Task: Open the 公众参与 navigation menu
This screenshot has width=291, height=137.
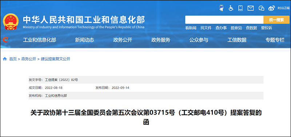Action: click(x=199, y=40)
